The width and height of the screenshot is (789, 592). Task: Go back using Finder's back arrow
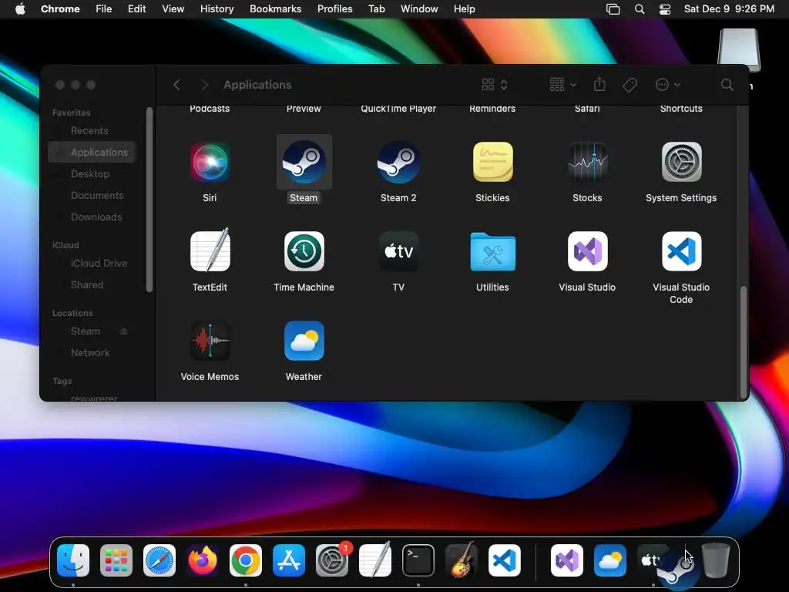click(x=176, y=85)
